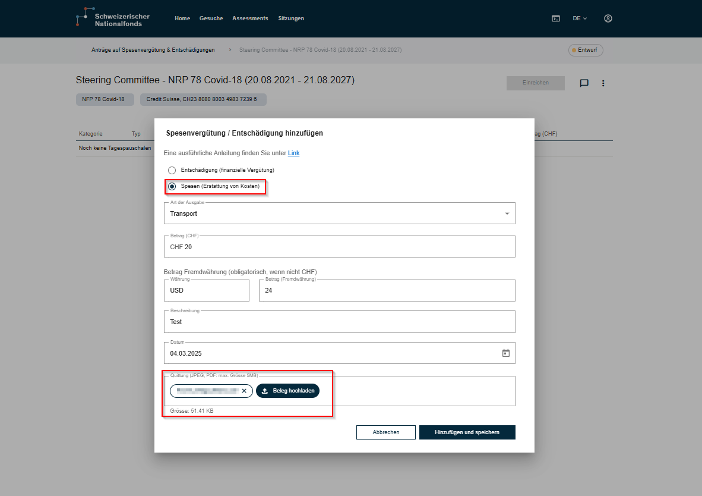Open the three-dot more options menu
Screen dimensions: 702x496
click(603, 83)
